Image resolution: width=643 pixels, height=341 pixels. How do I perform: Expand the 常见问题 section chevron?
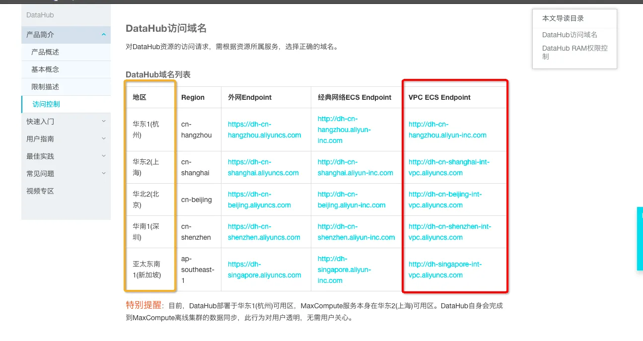pos(103,173)
